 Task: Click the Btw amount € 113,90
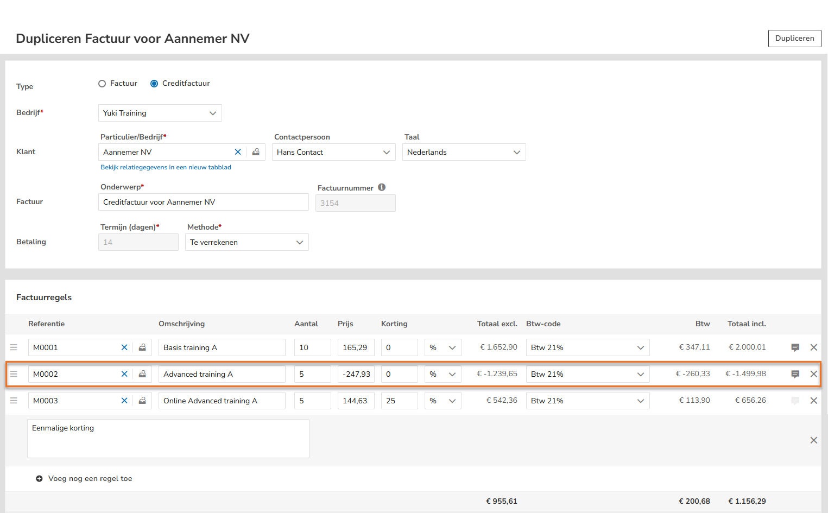[694, 401]
